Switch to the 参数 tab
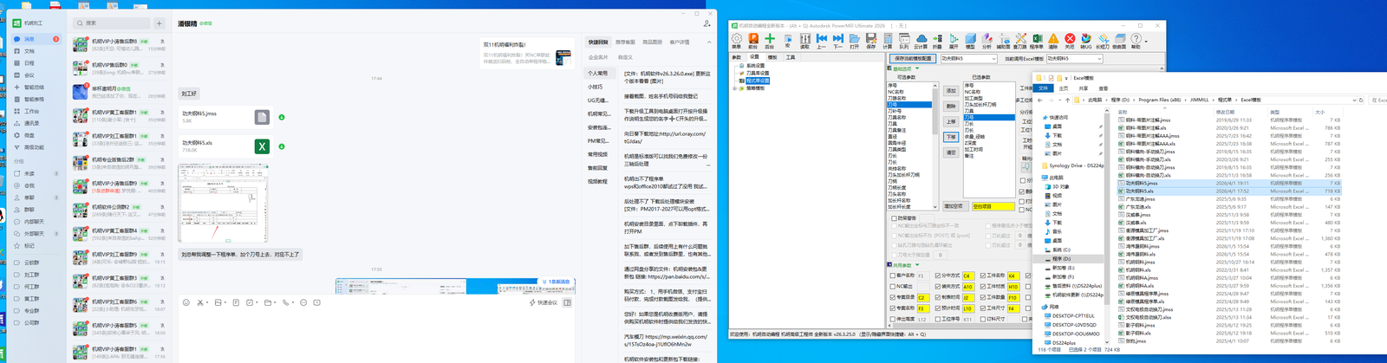 [737, 57]
